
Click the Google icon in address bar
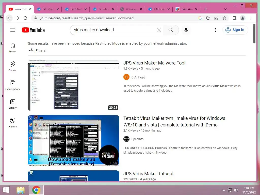(x=200, y=18)
